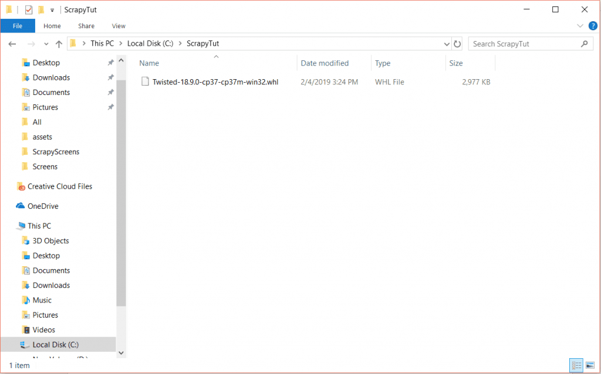Expand chevron after This PC in breadcrumb
601x374 pixels.
[x=120, y=43]
